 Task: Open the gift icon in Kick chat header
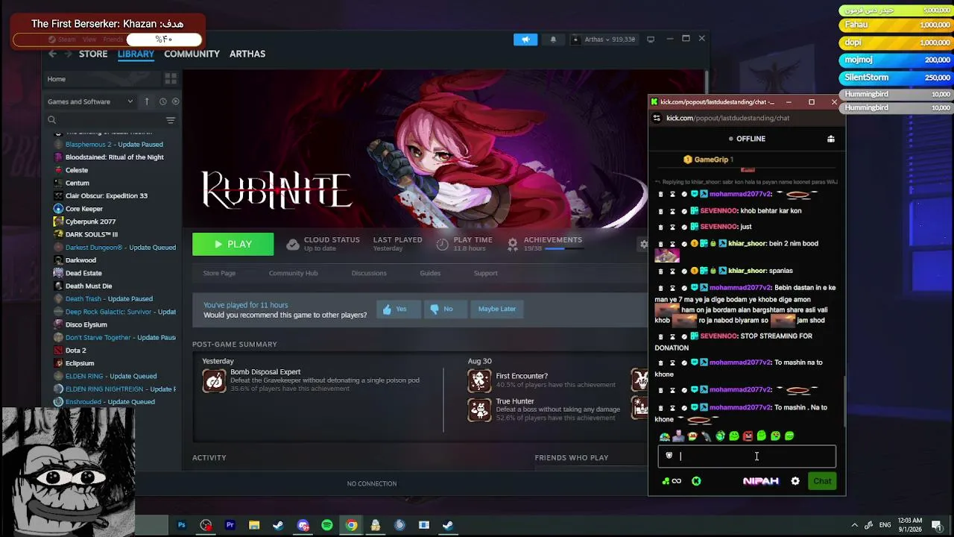click(831, 139)
